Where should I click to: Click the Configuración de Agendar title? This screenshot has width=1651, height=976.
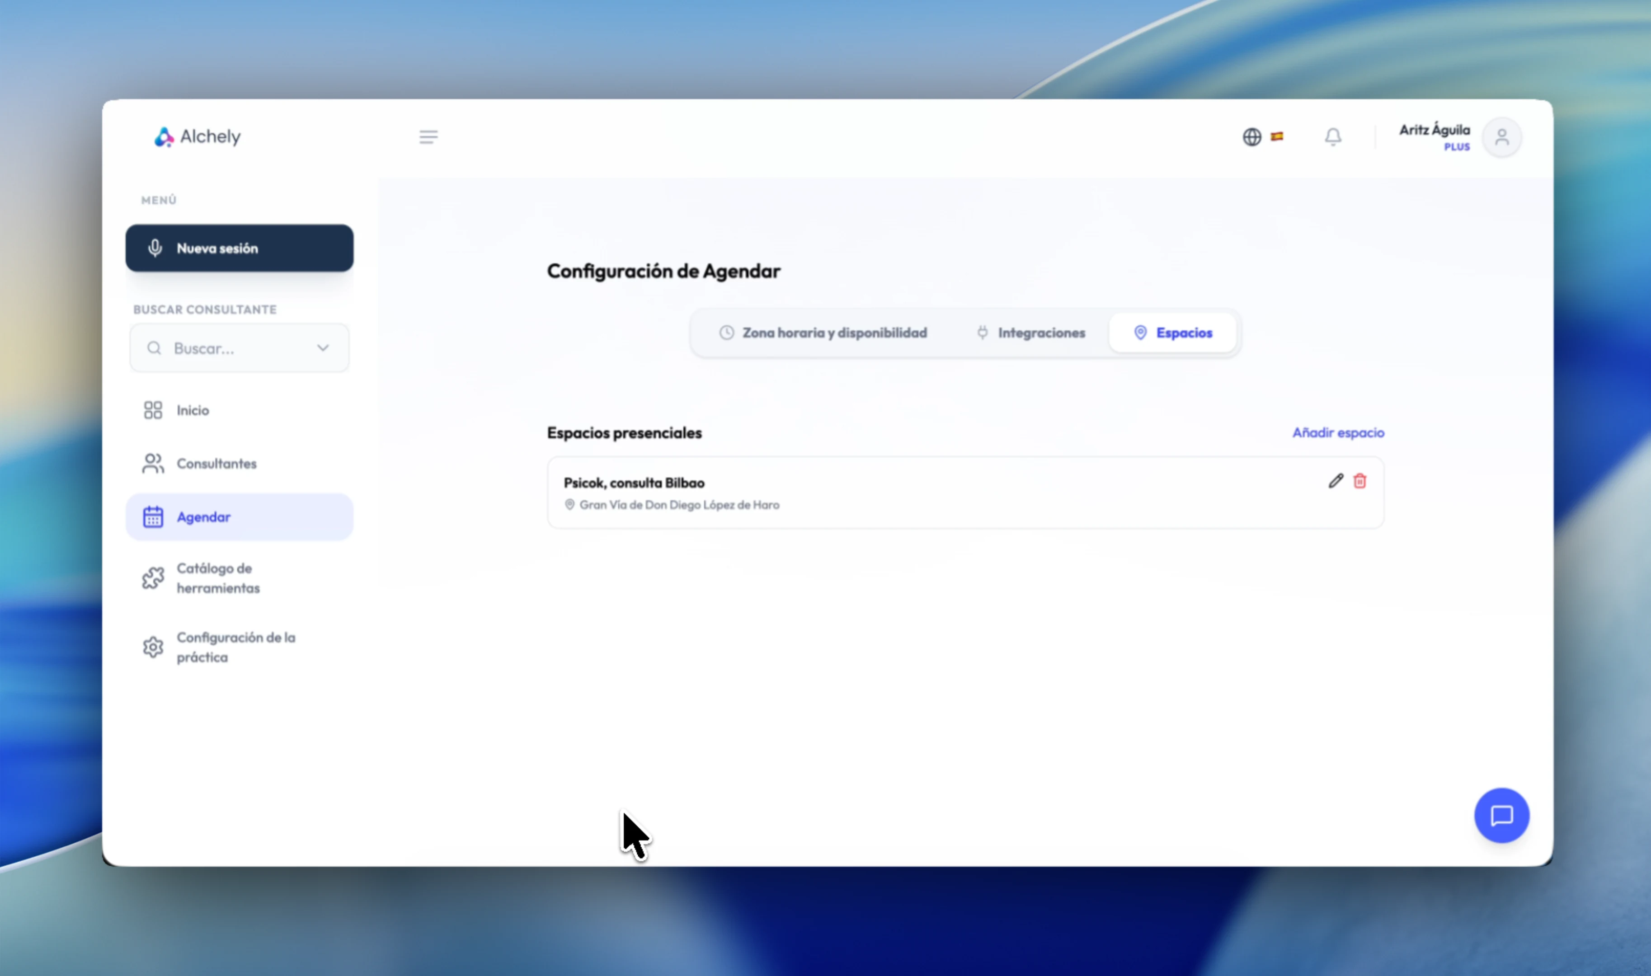click(x=663, y=271)
